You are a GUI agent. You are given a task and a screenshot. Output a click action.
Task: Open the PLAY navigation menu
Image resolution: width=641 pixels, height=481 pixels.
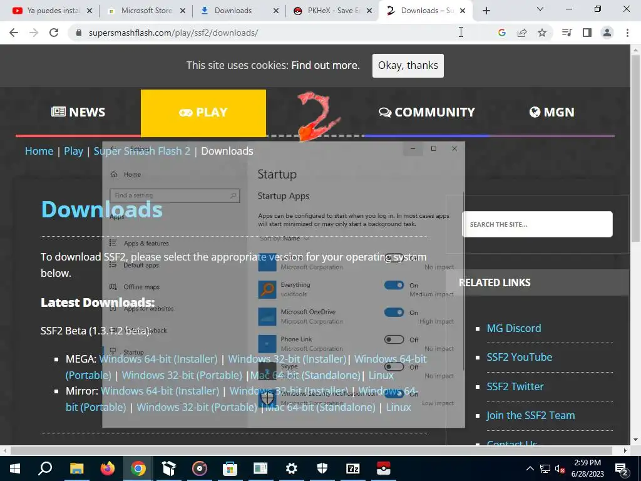pyautogui.click(x=203, y=112)
